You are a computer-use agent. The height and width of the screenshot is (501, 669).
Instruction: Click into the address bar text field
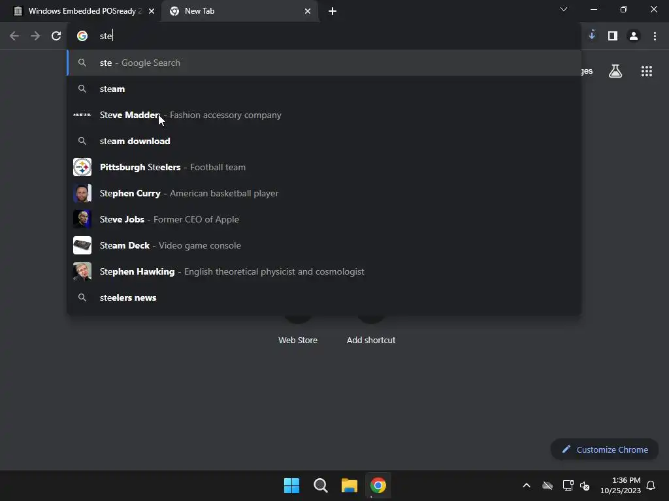(324, 36)
